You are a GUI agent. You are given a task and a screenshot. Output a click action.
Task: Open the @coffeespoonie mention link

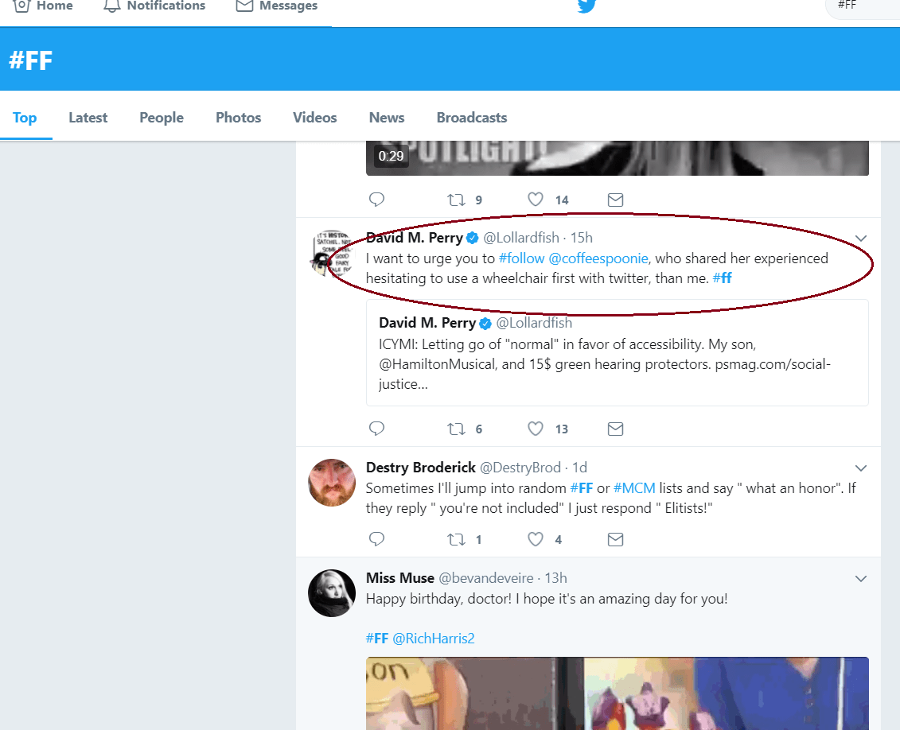click(598, 258)
